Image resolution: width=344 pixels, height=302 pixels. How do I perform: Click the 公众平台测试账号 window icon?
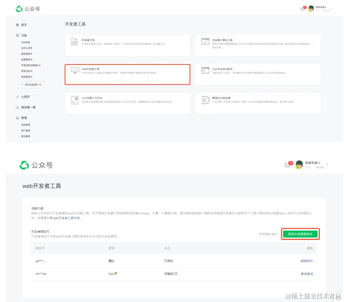click(205, 70)
